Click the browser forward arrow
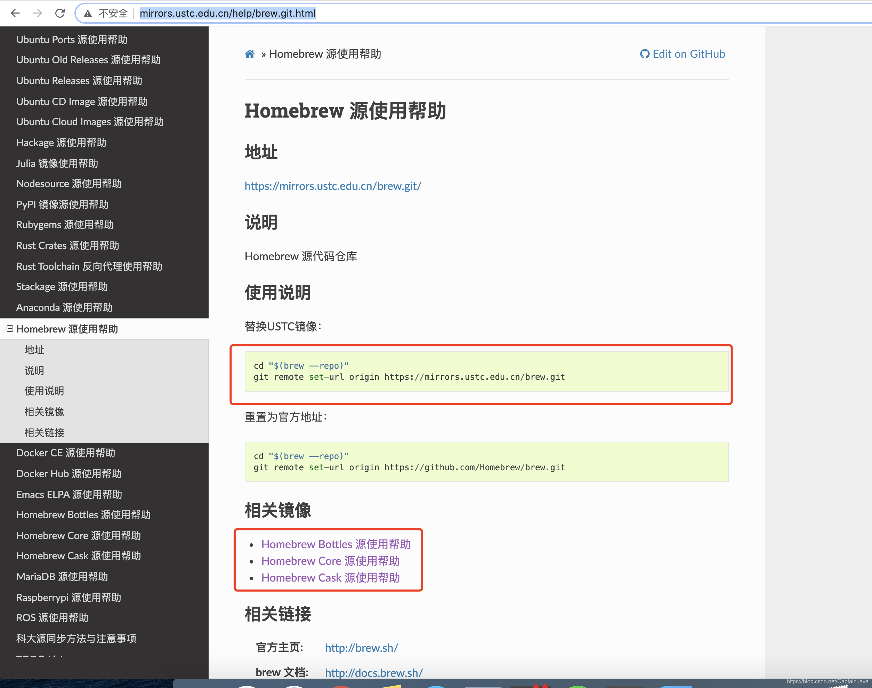The height and width of the screenshot is (688, 872). pyautogui.click(x=38, y=13)
